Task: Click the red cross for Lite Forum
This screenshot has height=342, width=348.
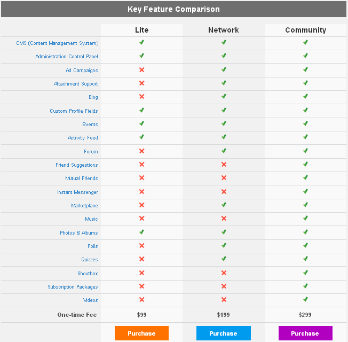Action: coord(142,151)
